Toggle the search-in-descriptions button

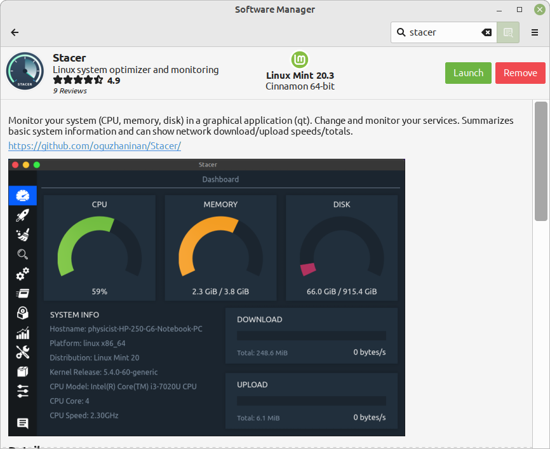(x=507, y=32)
